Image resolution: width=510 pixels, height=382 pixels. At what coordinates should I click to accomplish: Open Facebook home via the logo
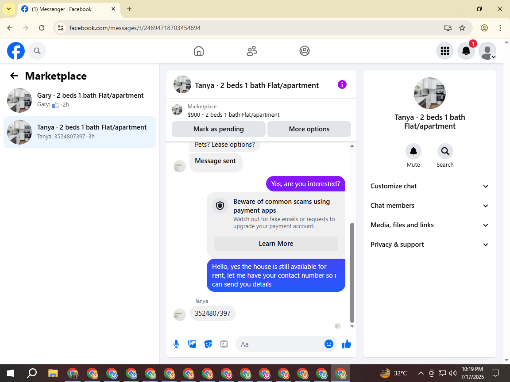pos(16,51)
